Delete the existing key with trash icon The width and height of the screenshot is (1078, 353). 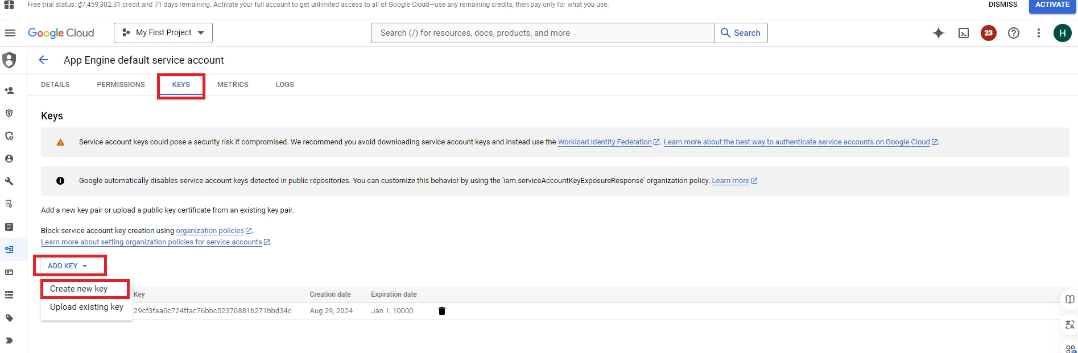click(442, 311)
